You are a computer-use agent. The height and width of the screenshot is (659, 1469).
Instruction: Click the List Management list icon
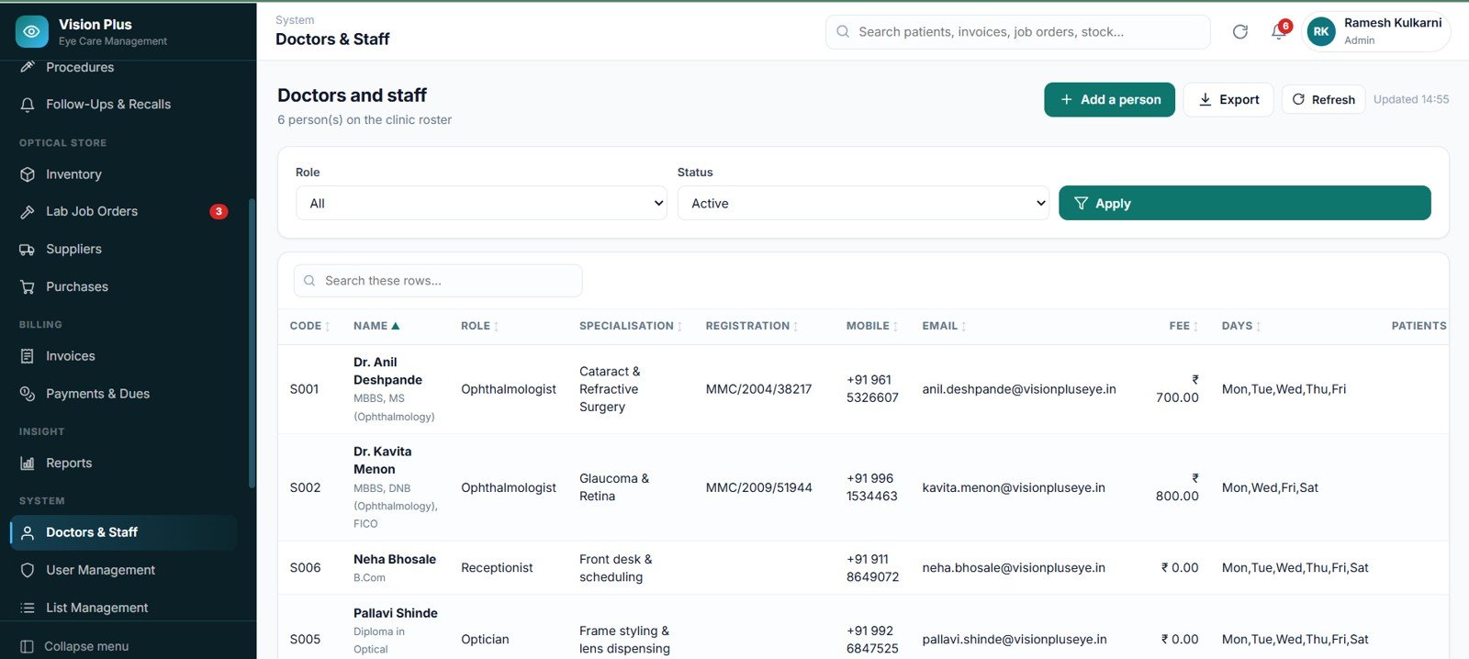point(28,608)
